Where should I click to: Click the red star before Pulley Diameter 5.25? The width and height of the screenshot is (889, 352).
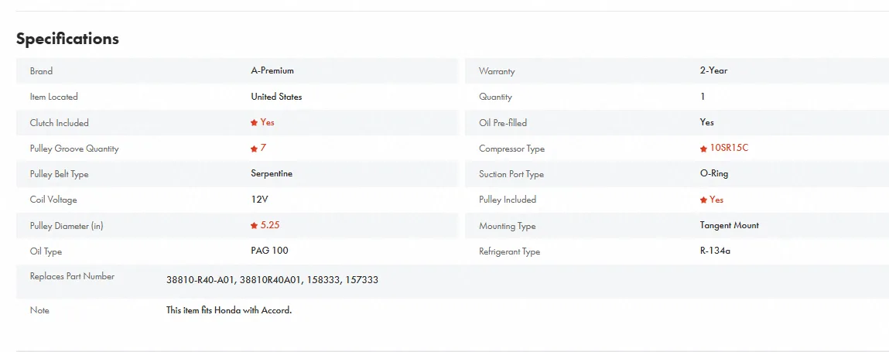tap(254, 226)
